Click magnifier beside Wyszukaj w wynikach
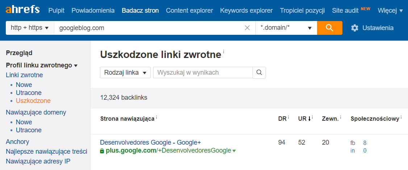Screen dimensions: 408x170 click(x=259, y=72)
